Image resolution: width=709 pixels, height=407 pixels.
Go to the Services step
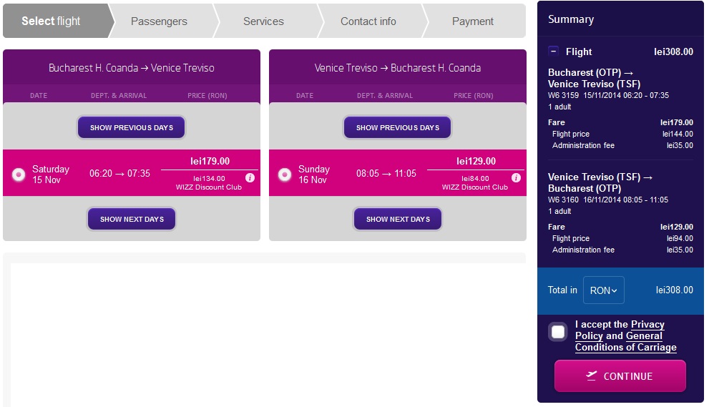point(263,21)
